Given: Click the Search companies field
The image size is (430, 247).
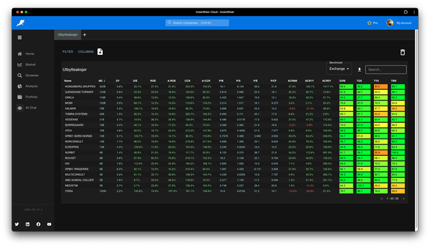Looking at the screenshot, I should [x=197, y=23].
